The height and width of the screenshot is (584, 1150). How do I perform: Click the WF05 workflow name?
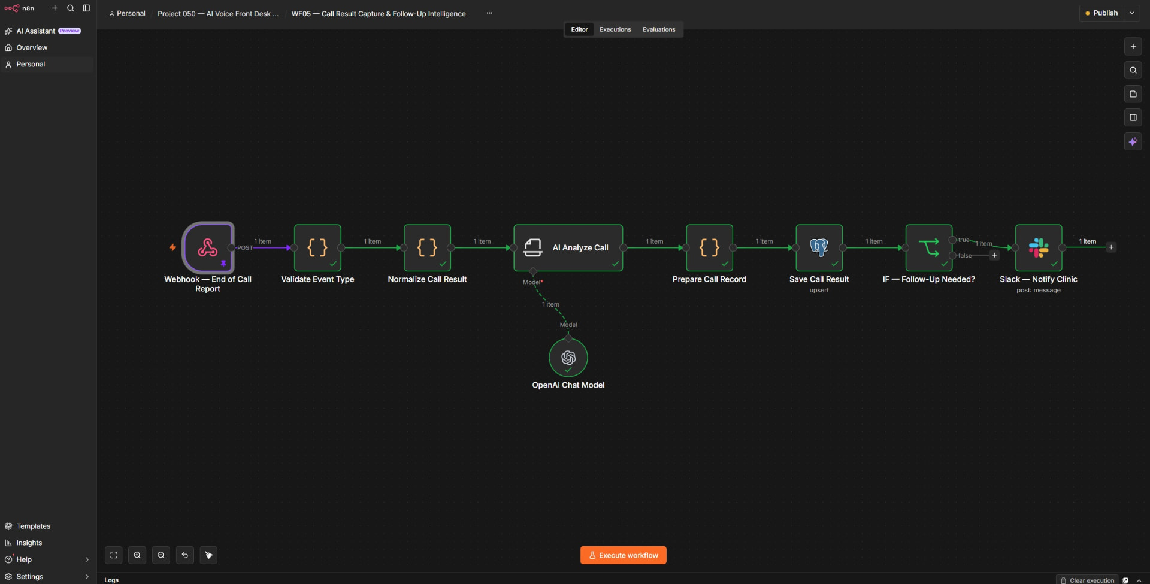click(x=379, y=13)
